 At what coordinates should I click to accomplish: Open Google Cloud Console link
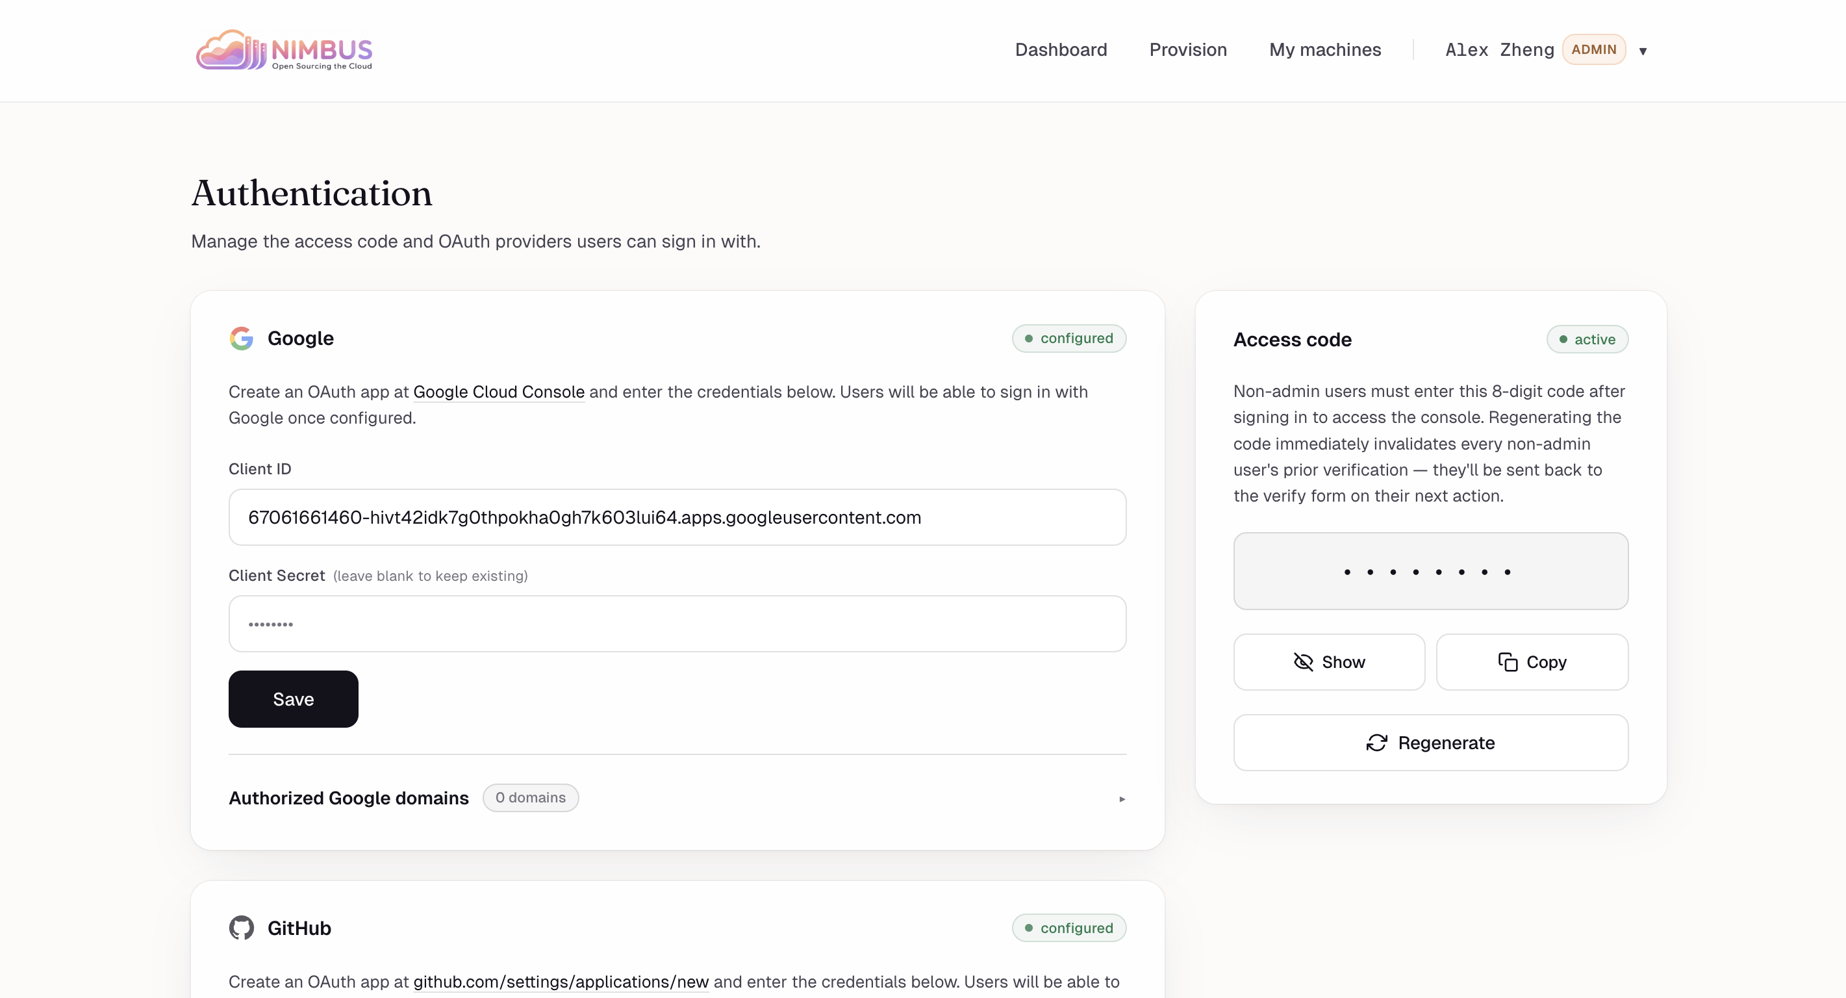point(499,392)
